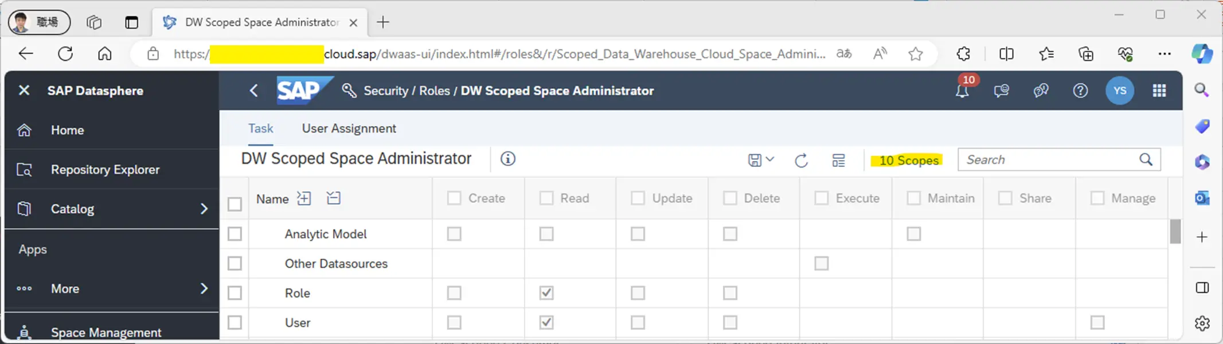Image resolution: width=1223 pixels, height=344 pixels.
Task: Click the Search input field
Action: [1050, 159]
